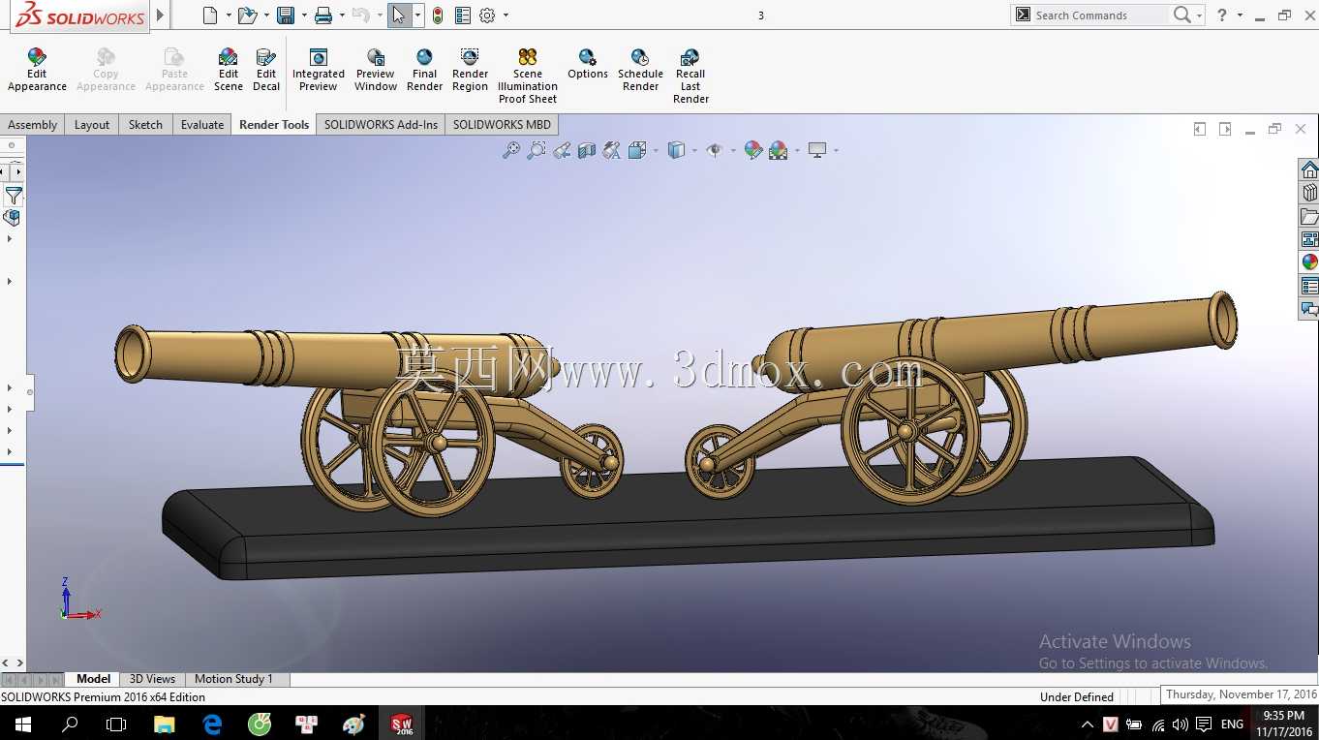This screenshot has height=740, width=1319.
Task: Run the Final Render
Action: point(424,70)
